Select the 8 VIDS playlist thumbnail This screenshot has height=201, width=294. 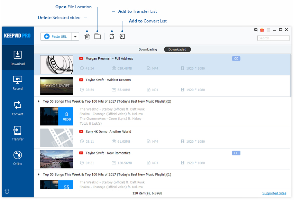click(57, 116)
